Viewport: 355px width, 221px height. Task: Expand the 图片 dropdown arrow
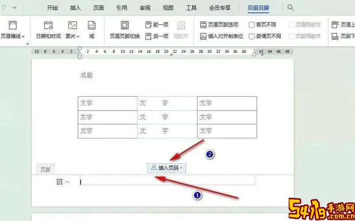coord(78,36)
